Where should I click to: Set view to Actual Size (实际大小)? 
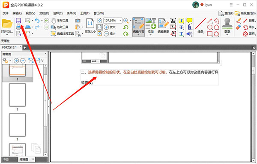(x=90, y=26)
